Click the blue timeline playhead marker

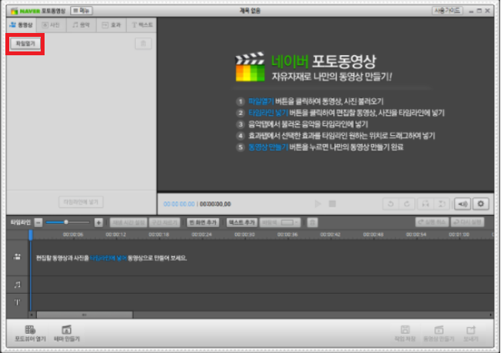point(31,236)
